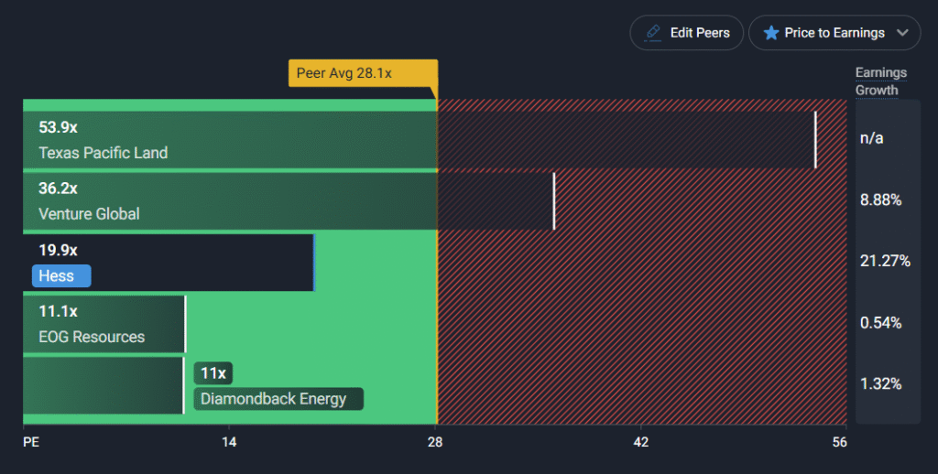Click the Earnings Growth column header
This screenshot has height=474, width=938.
880,81
